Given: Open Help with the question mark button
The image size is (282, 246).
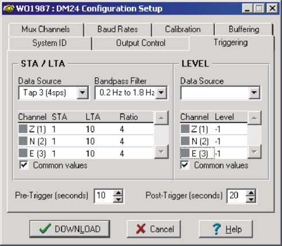Looking at the screenshot, I should pos(226,229).
